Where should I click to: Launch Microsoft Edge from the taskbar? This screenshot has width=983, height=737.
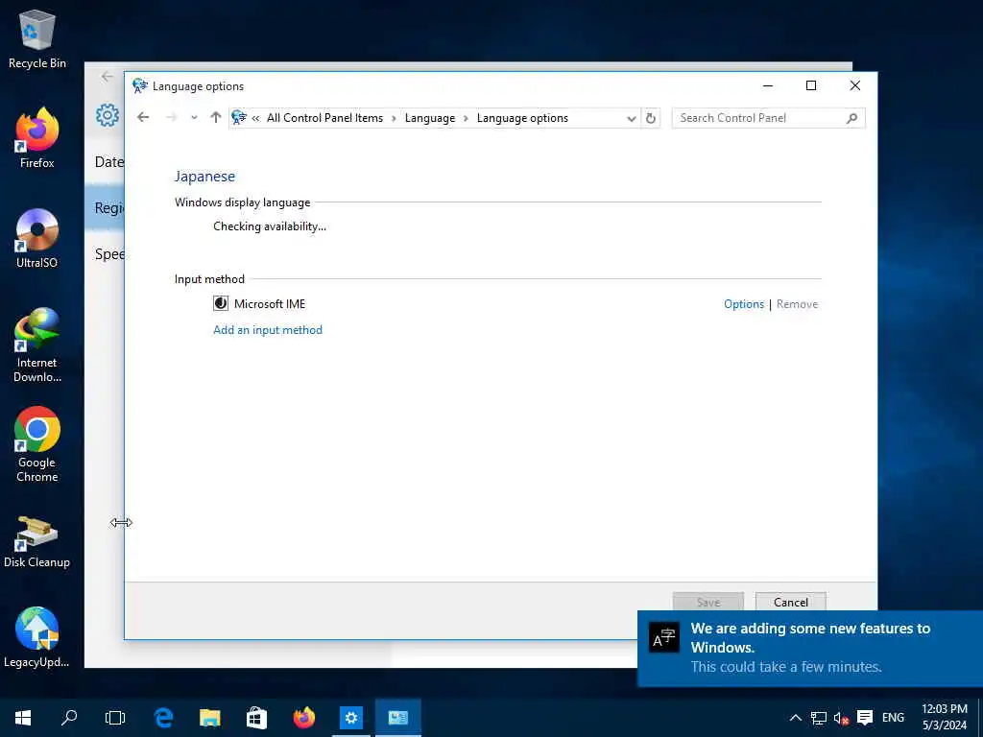point(163,718)
